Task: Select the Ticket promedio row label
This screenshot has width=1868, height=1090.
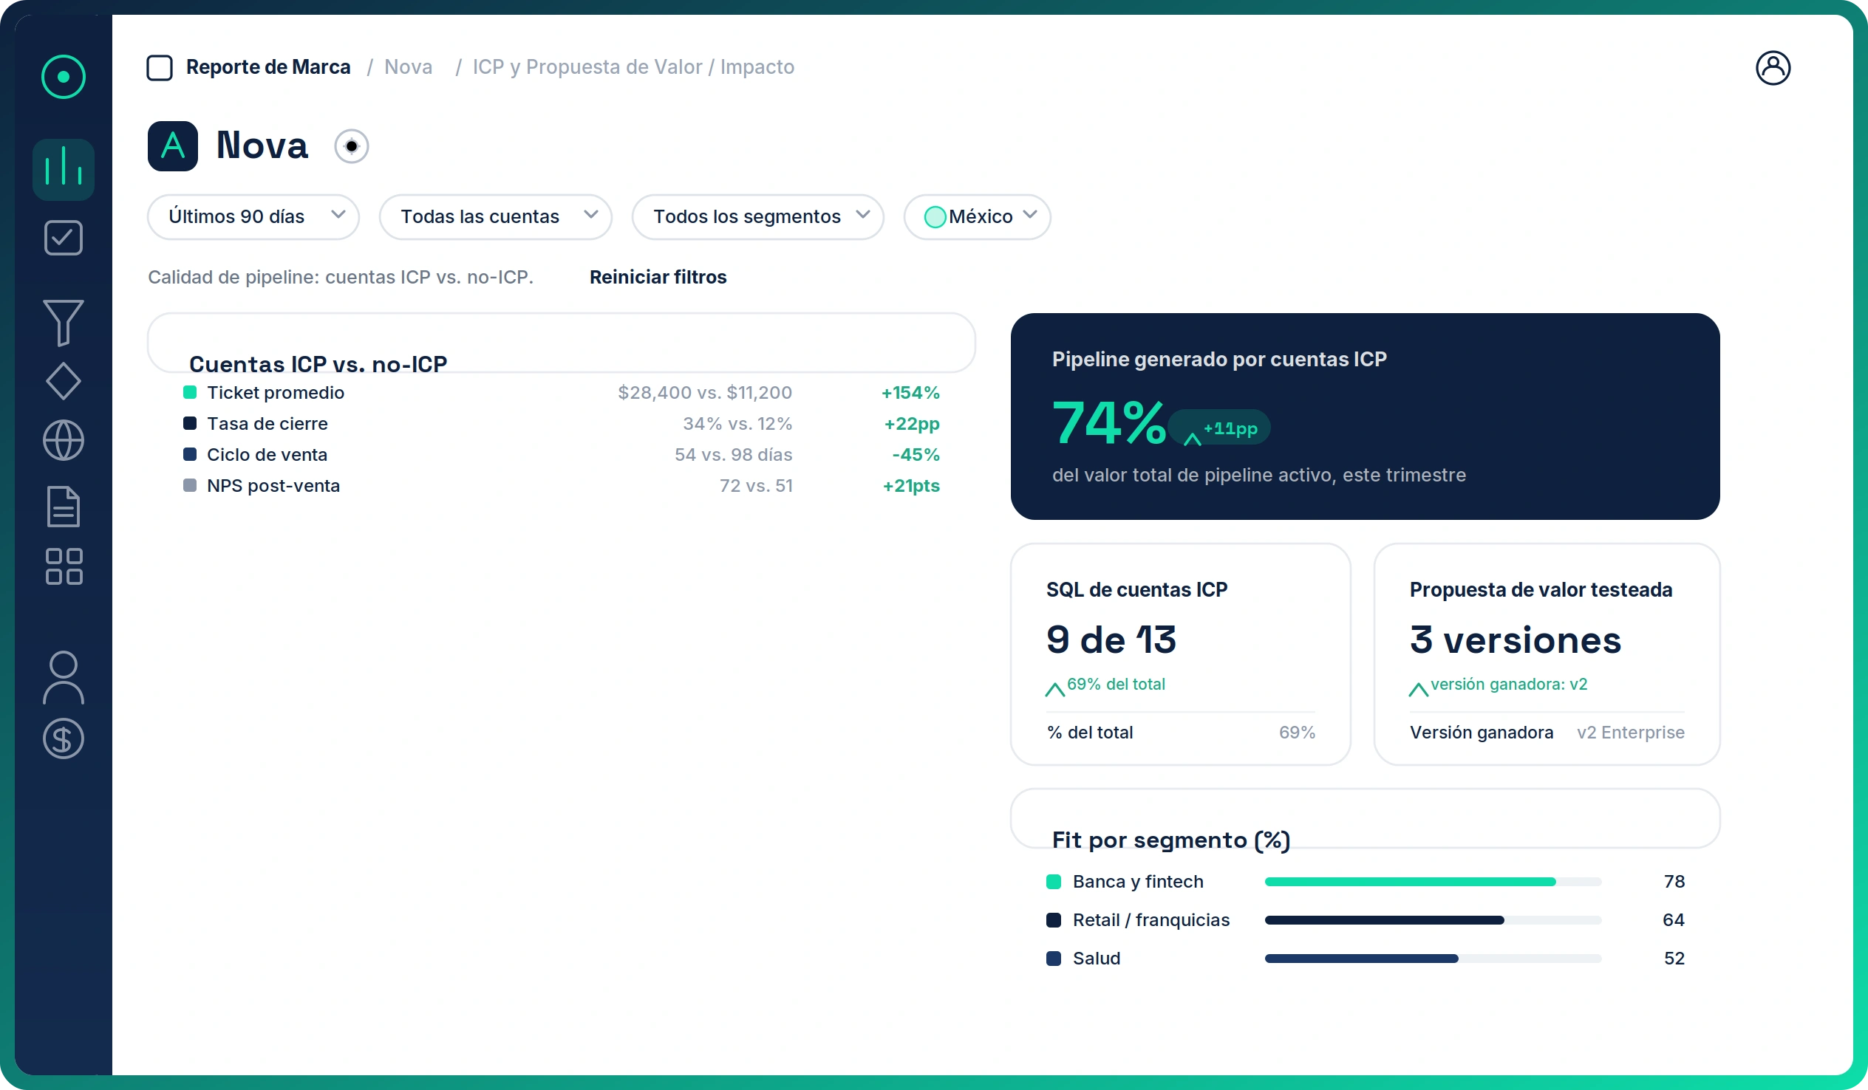Action: pos(275,392)
